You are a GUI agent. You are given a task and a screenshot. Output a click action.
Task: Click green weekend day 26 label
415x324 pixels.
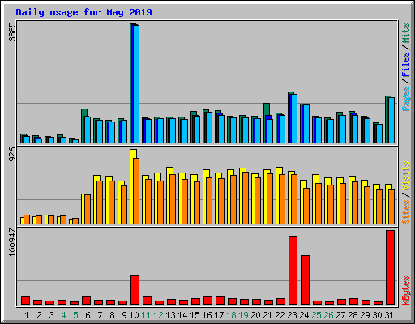[328, 315]
